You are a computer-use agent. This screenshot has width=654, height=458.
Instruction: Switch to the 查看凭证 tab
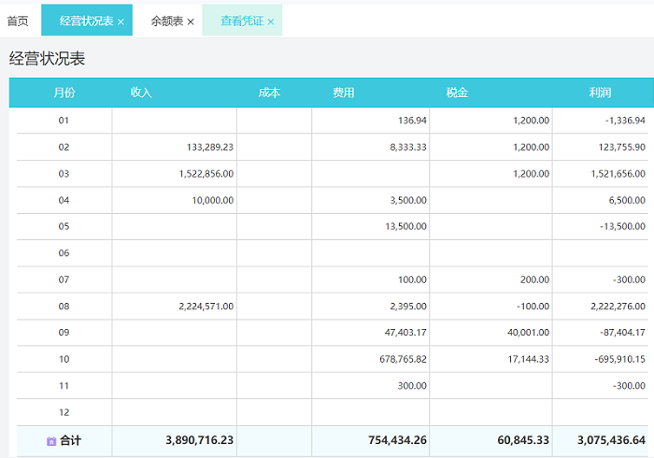242,21
